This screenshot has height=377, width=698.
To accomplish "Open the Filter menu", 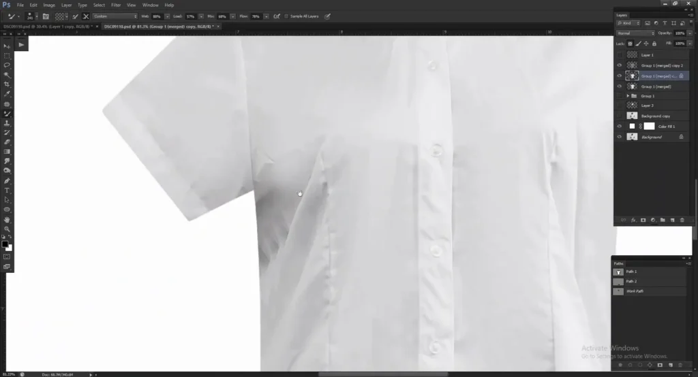I will pos(116,5).
